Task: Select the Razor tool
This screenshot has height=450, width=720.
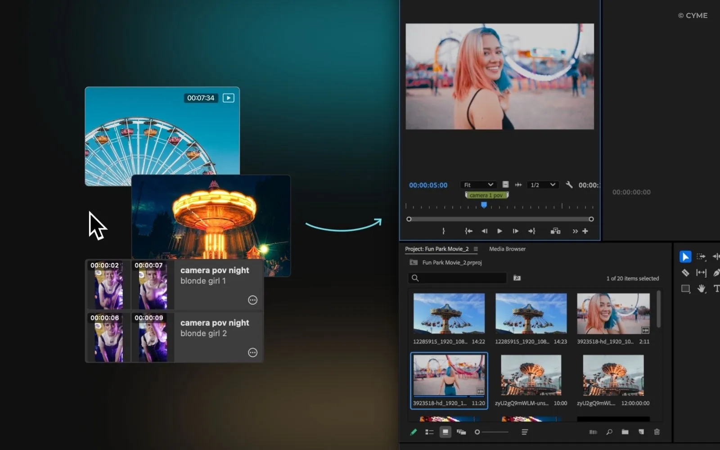Action: pyautogui.click(x=685, y=273)
